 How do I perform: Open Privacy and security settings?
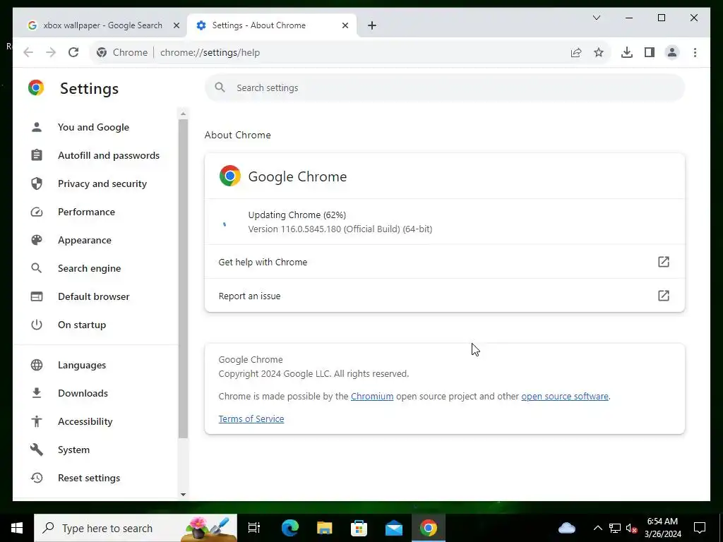102,183
